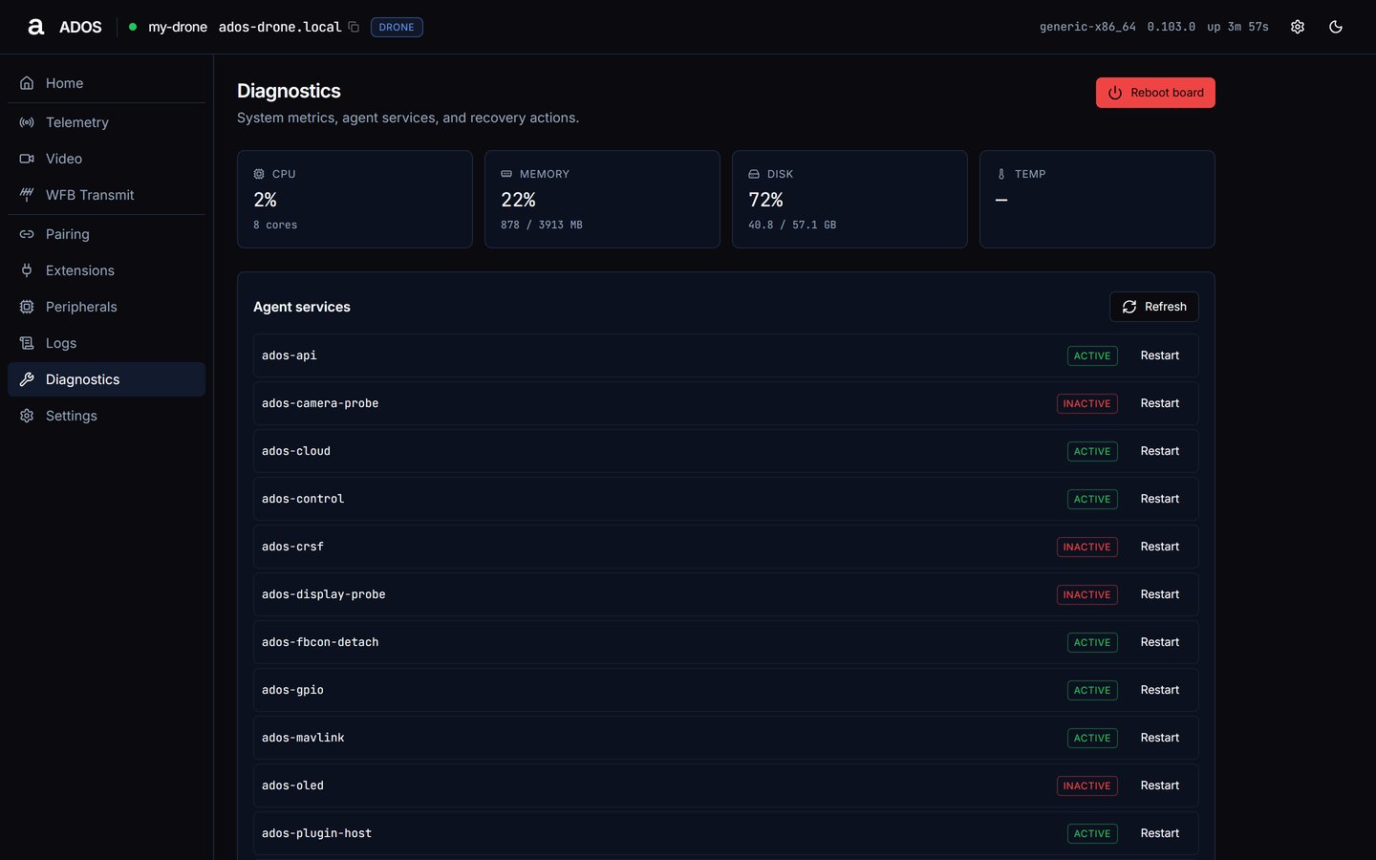This screenshot has height=860, width=1376.
Task: Restart the ados-api service
Action: tap(1160, 355)
